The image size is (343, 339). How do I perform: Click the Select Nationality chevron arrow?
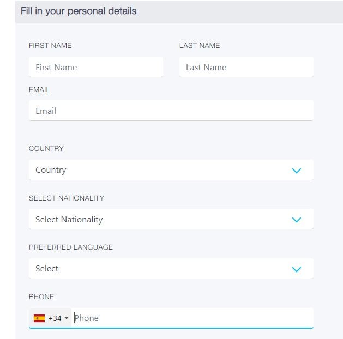pos(297,220)
